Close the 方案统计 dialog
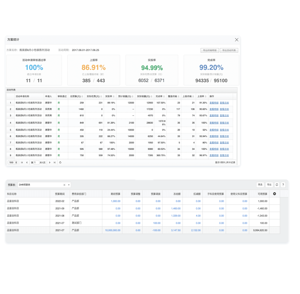 point(236,40)
